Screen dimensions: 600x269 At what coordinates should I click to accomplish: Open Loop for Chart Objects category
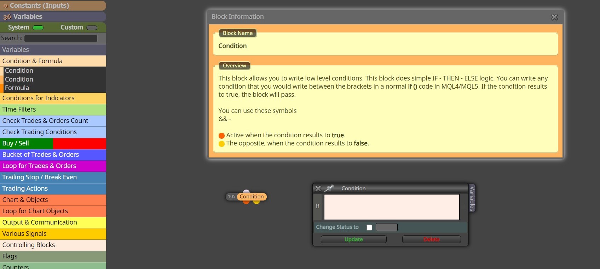coord(53,211)
